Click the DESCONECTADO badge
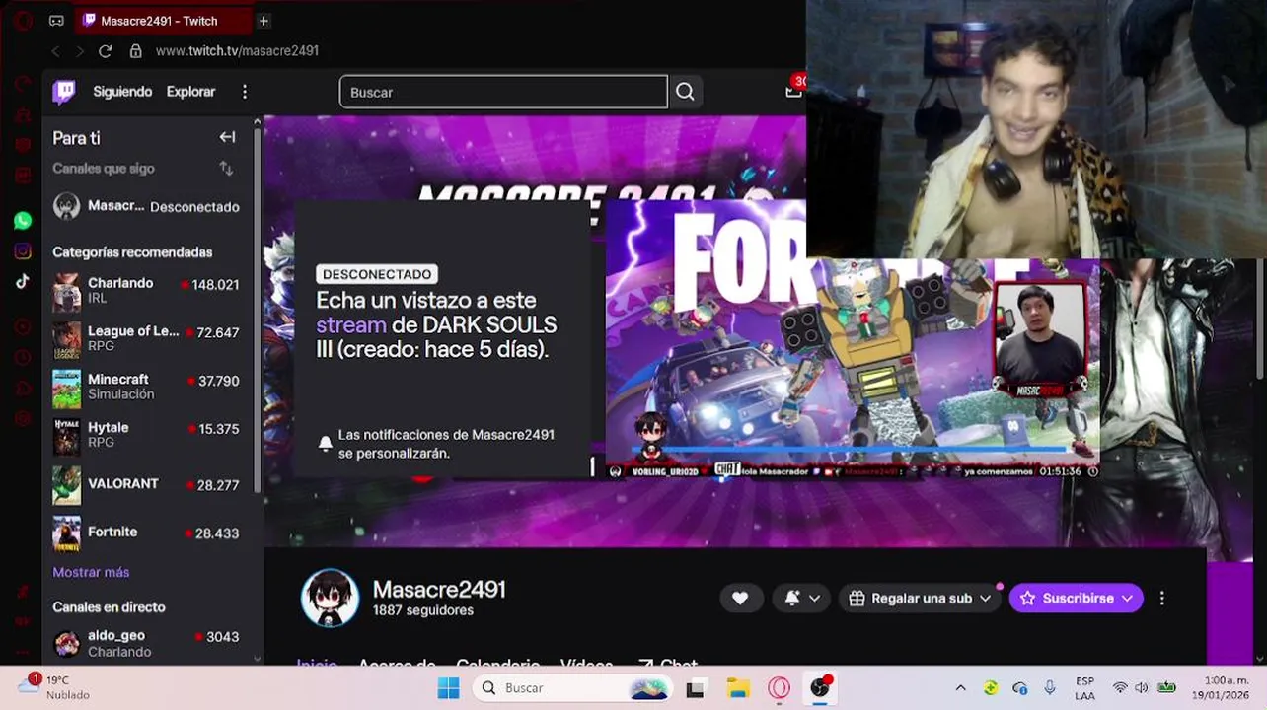 point(377,274)
